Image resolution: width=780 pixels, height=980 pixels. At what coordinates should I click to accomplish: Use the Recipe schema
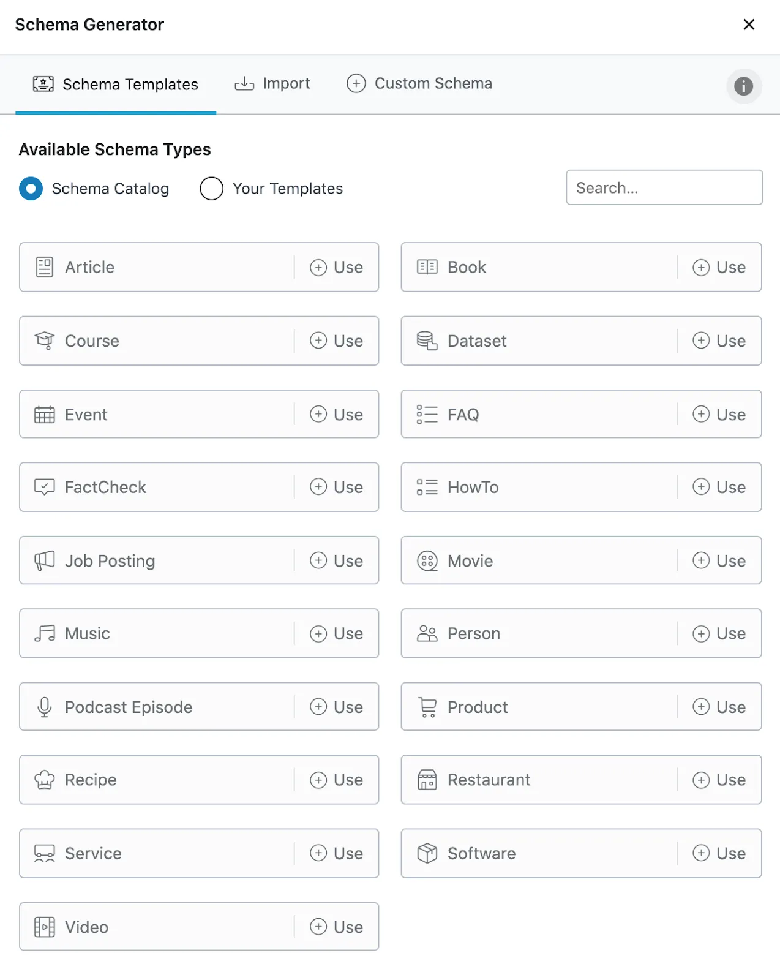336,780
